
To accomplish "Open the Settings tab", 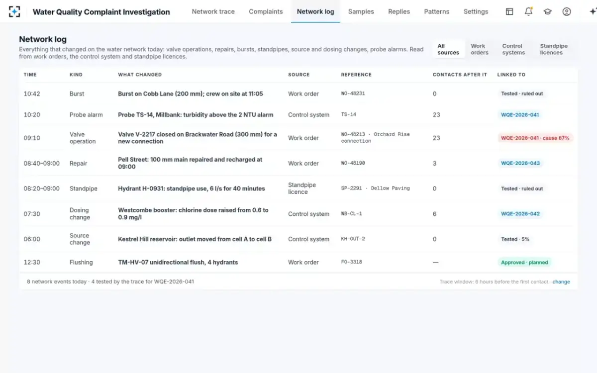I will click(x=476, y=11).
